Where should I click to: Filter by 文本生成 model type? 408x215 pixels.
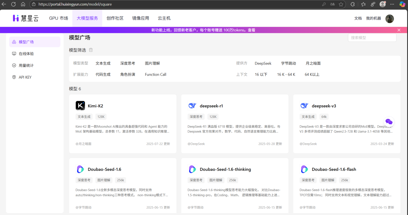[x=103, y=63]
